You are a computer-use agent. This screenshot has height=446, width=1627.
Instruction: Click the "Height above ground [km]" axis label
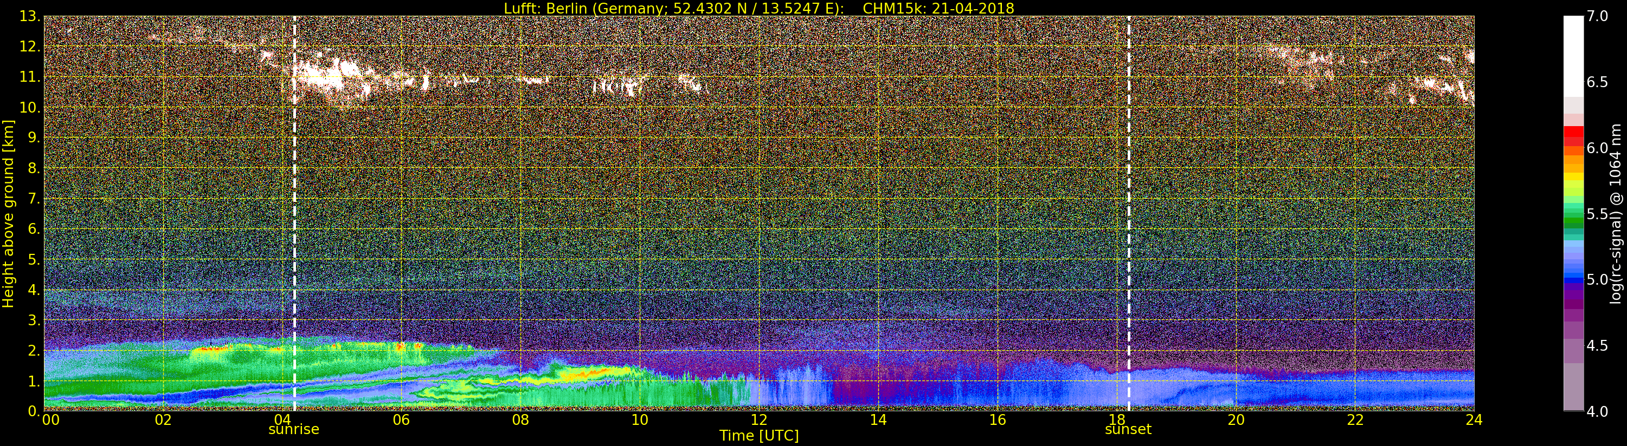pyautogui.click(x=8, y=213)
